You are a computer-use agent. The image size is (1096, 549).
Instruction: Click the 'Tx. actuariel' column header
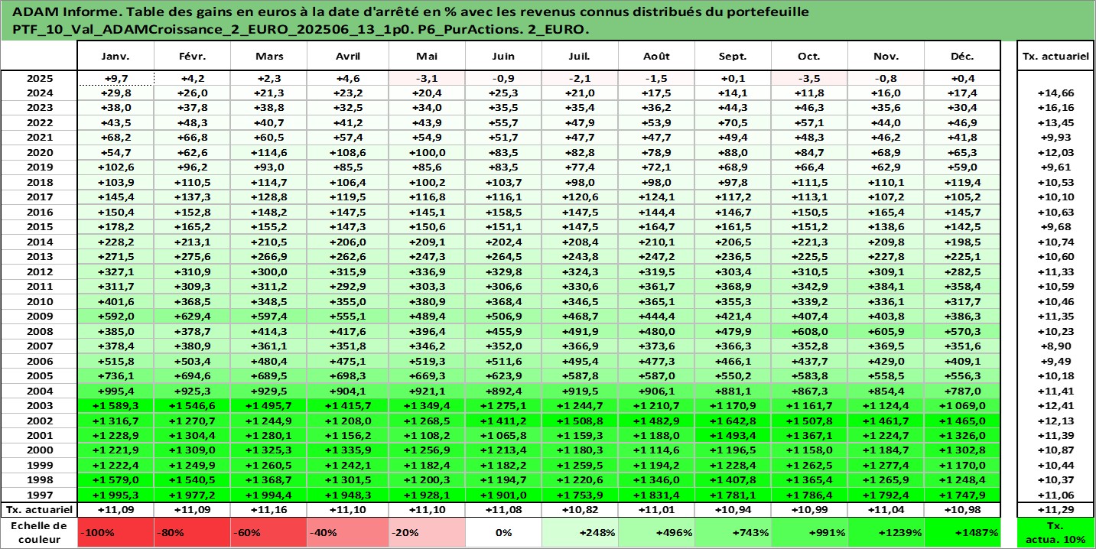point(1056,57)
